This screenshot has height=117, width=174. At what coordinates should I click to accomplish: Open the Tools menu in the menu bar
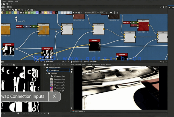tap(4, 1)
